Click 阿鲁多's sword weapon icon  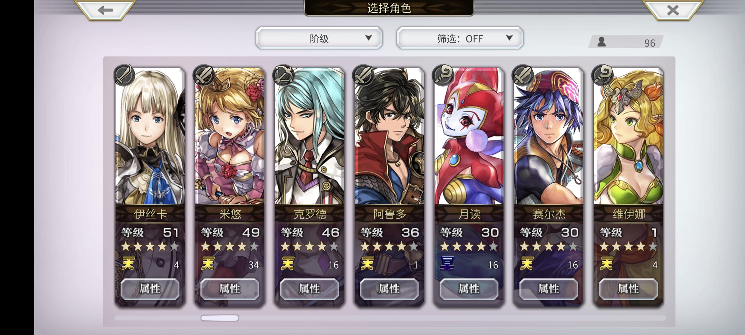pyautogui.click(x=363, y=75)
